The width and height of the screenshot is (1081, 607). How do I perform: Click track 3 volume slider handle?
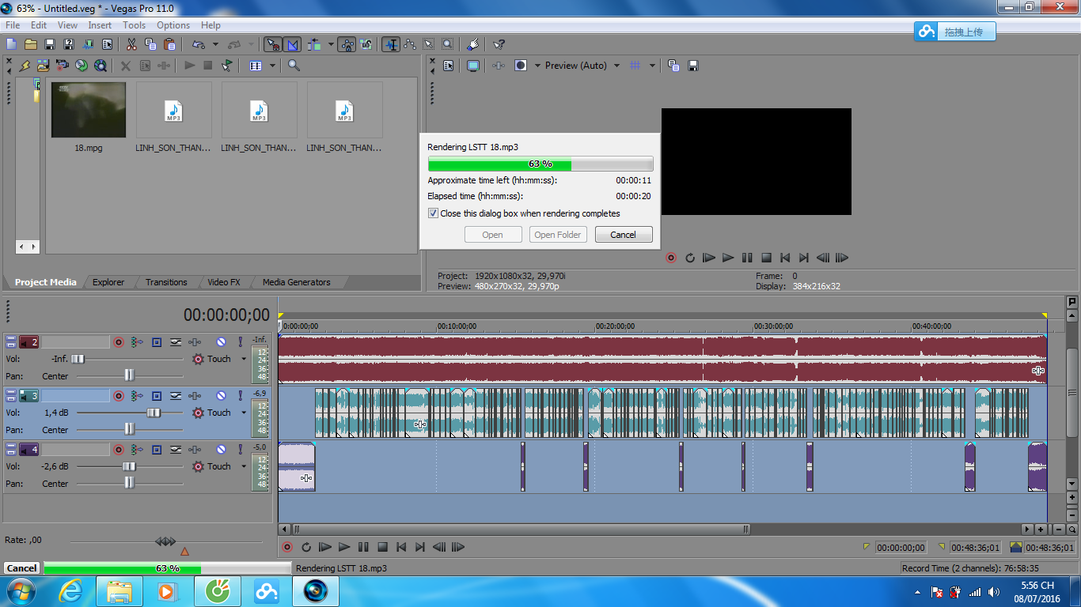[x=154, y=413]
